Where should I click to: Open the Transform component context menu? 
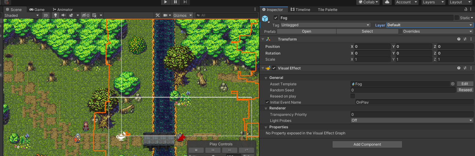coord(471,39)
